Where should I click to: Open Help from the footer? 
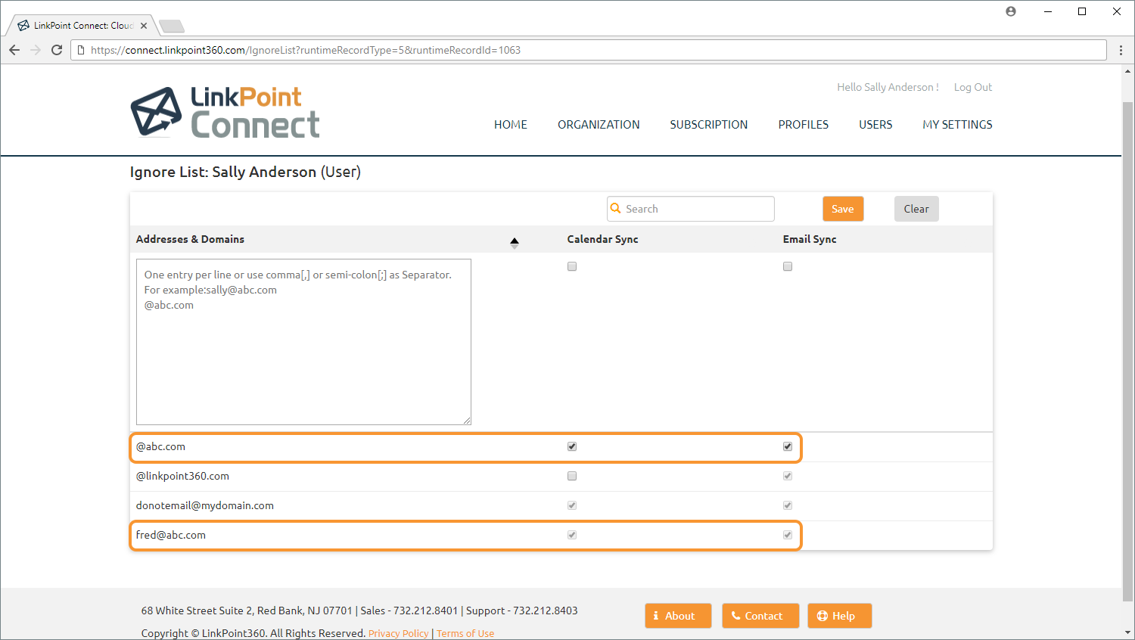pyautogui.click(x=840, y=616)
